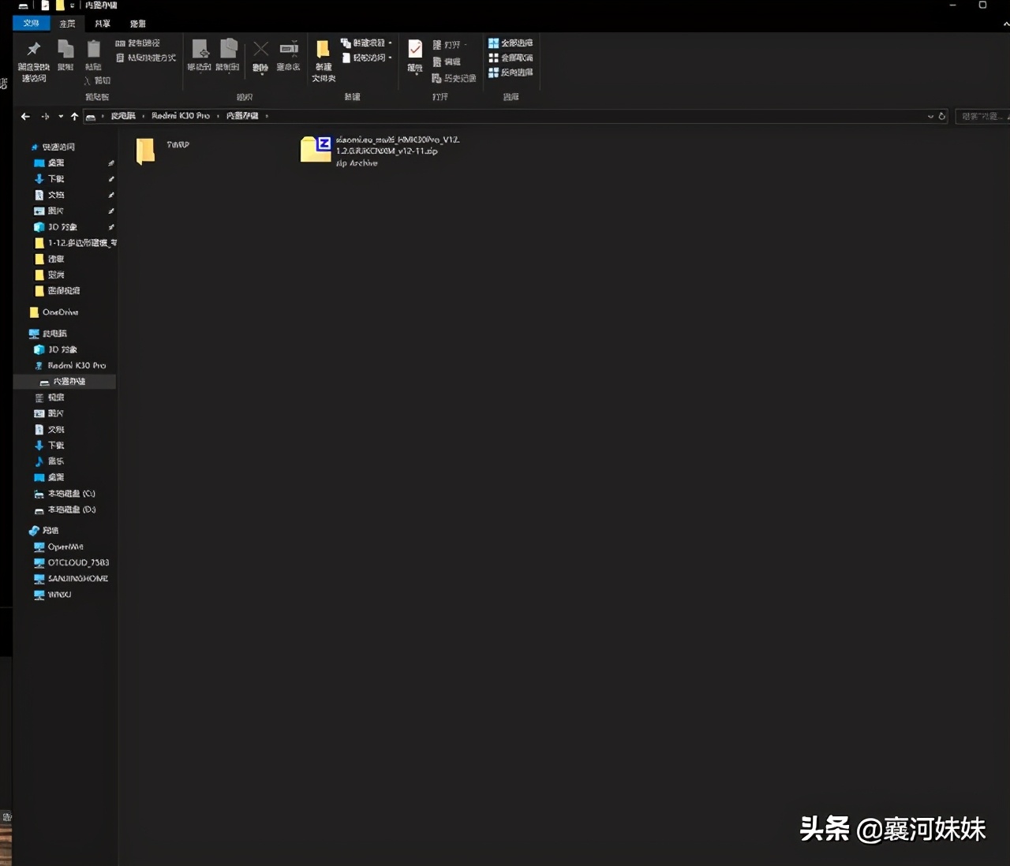Open the File (文件) menu tab

pos(31,24)
